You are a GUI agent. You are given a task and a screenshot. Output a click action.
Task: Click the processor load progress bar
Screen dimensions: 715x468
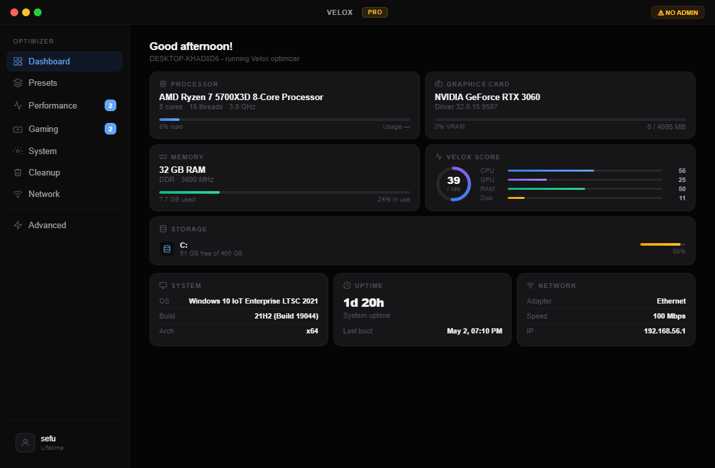[x=285, y=120]
